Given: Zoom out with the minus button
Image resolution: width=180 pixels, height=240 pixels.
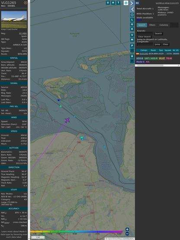Looking at the screenshot, I should (x=127, y=234).
